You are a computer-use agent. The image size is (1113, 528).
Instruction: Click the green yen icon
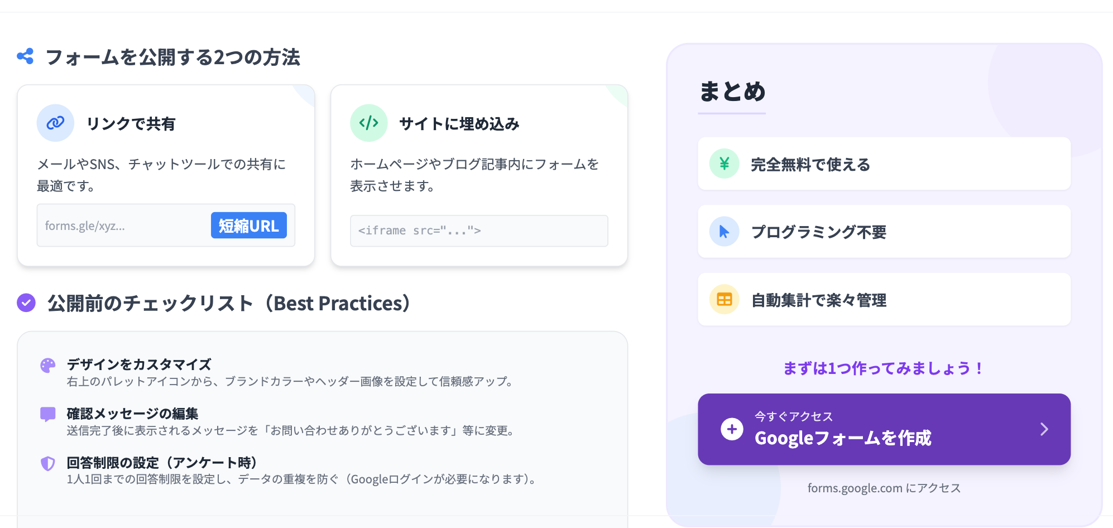coord(724,164)
